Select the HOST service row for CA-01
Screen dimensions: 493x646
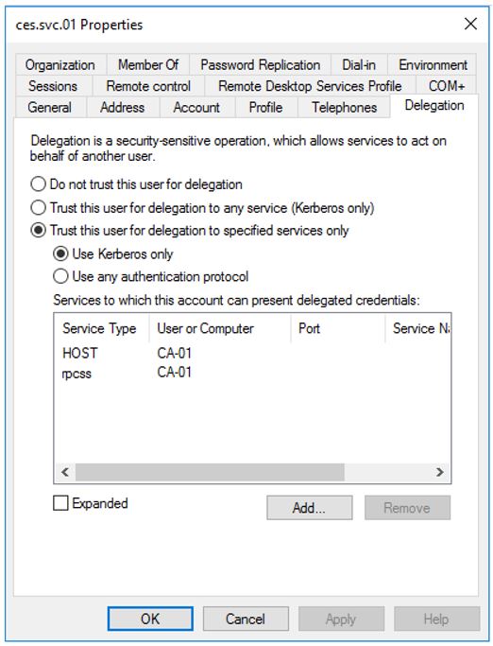click(252, 353)
